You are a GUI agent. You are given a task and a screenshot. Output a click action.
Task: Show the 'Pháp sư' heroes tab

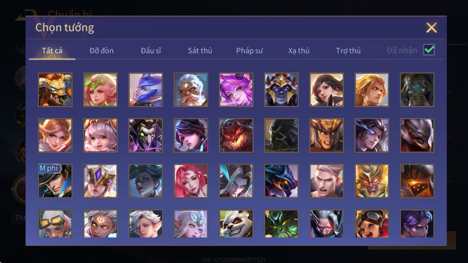coord(249,50)
